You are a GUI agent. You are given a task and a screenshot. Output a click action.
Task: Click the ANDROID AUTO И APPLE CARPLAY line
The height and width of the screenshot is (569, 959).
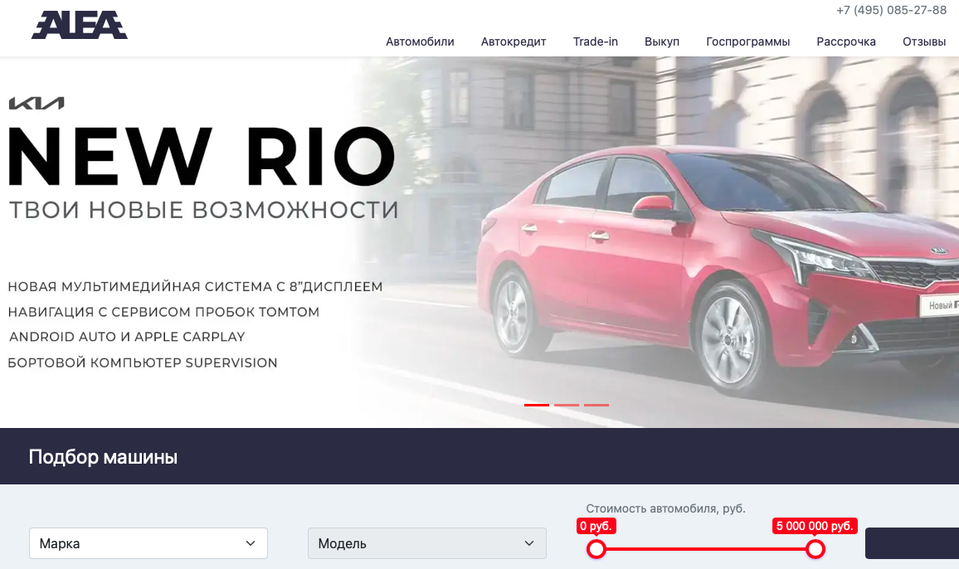(127, 337)
